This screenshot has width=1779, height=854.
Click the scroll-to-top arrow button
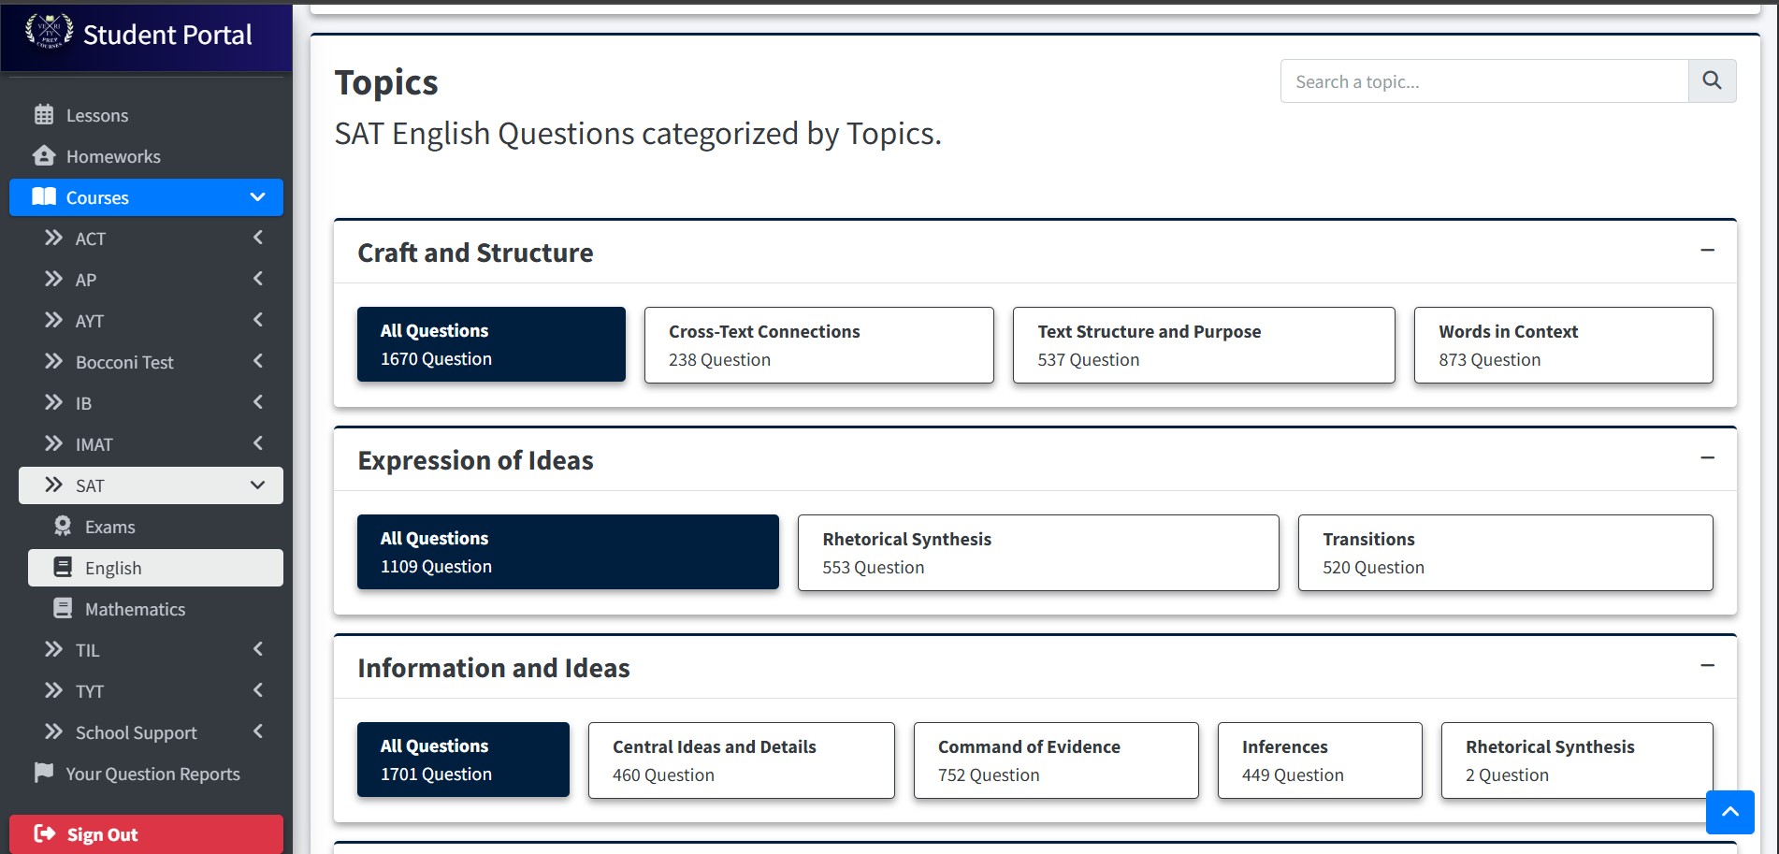click(x=1729, y=811)
